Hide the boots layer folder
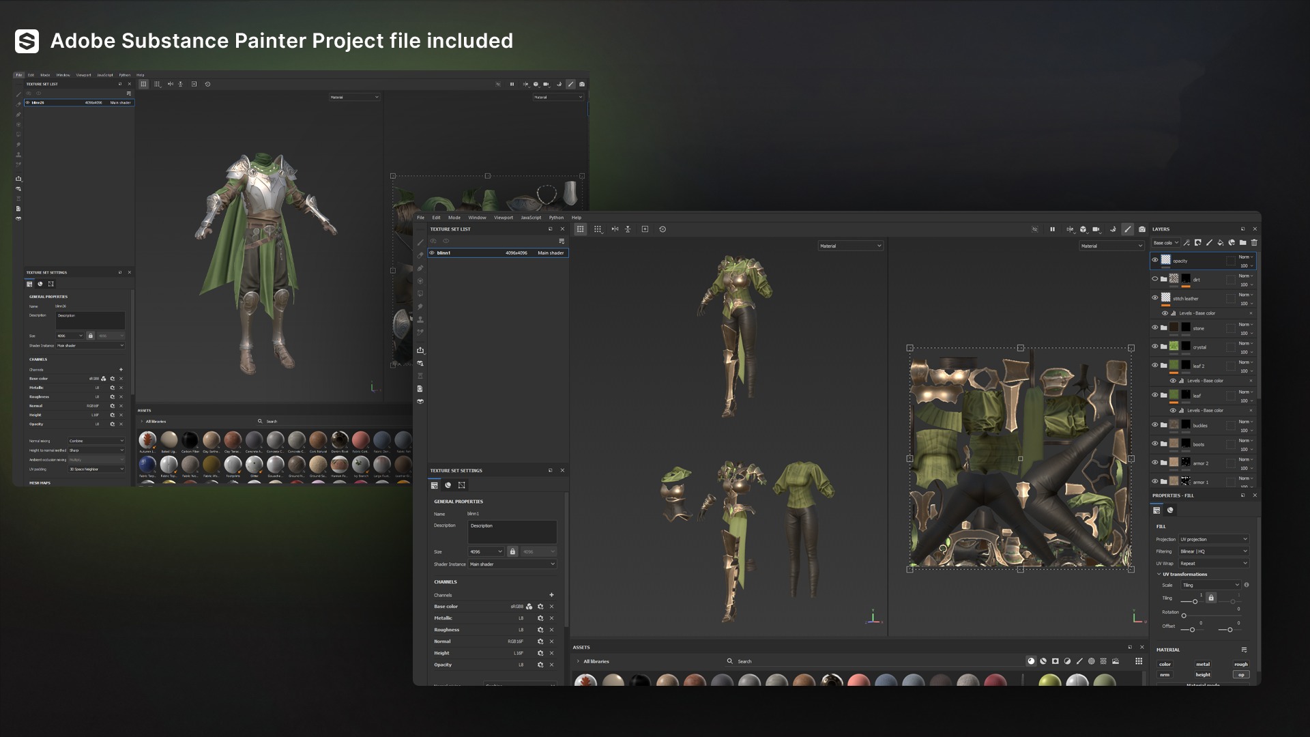The image size is (1310, 737). point(1154,444)
